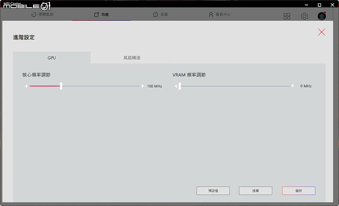Click the 支援 tab chat bubble icon
339x206 pixels.
155,14
